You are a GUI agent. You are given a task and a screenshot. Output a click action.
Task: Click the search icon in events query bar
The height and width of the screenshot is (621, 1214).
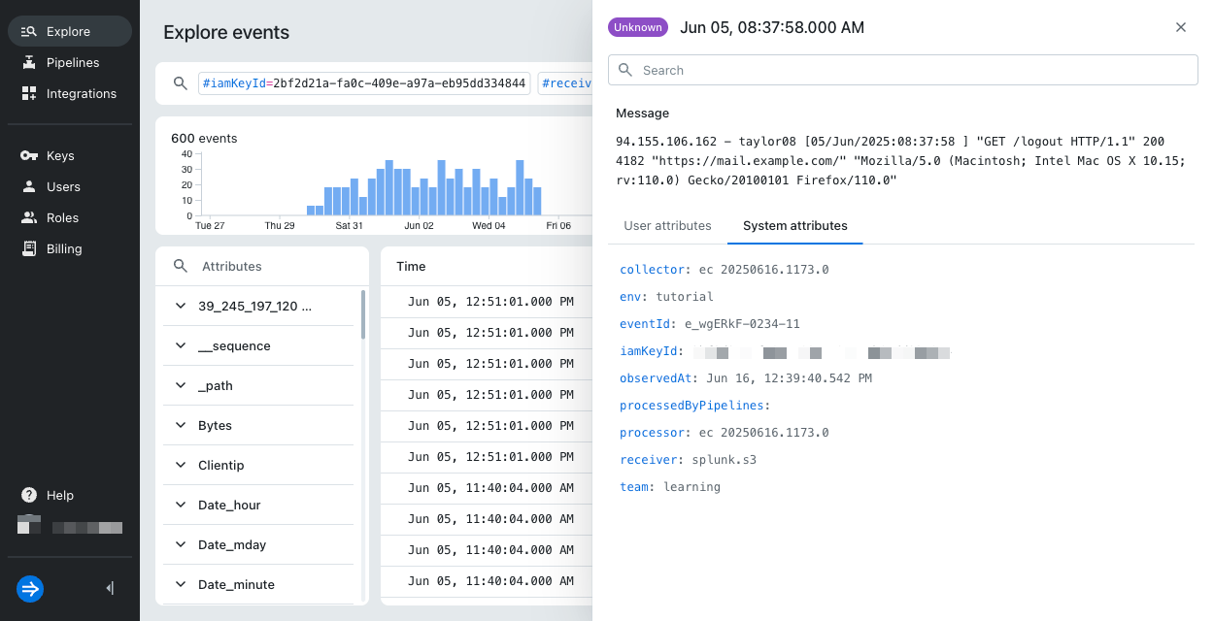pyautogui.click(x=180, y=83)
